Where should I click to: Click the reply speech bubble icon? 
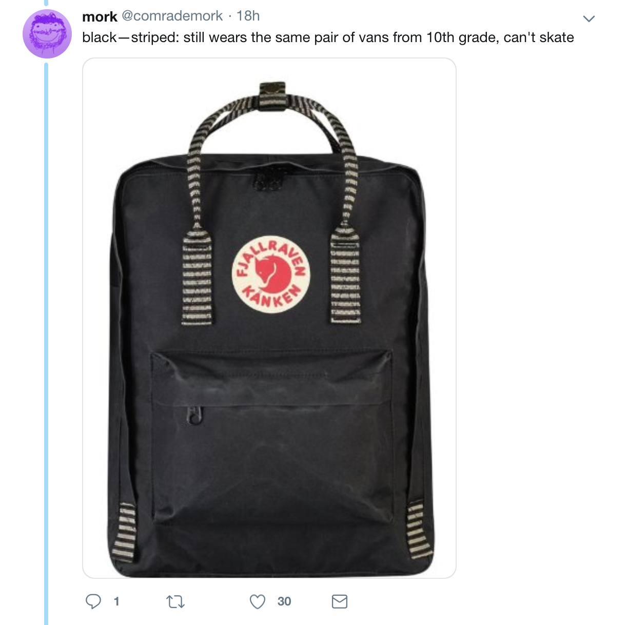pyautogui.click(x=93, y=601)
